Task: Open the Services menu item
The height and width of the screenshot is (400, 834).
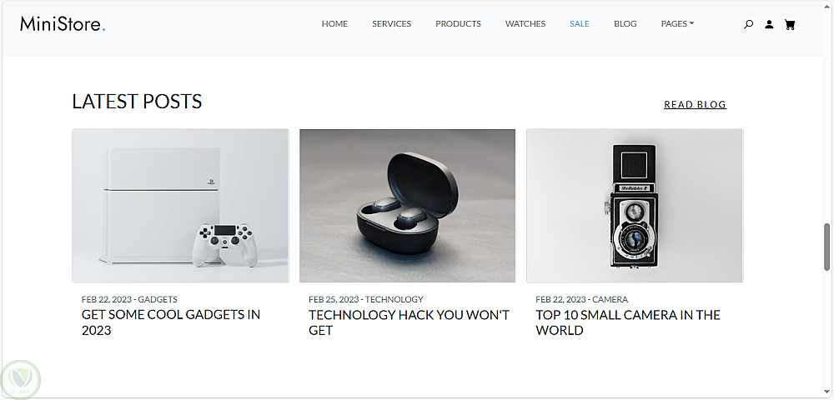Action: click(391, 24)
